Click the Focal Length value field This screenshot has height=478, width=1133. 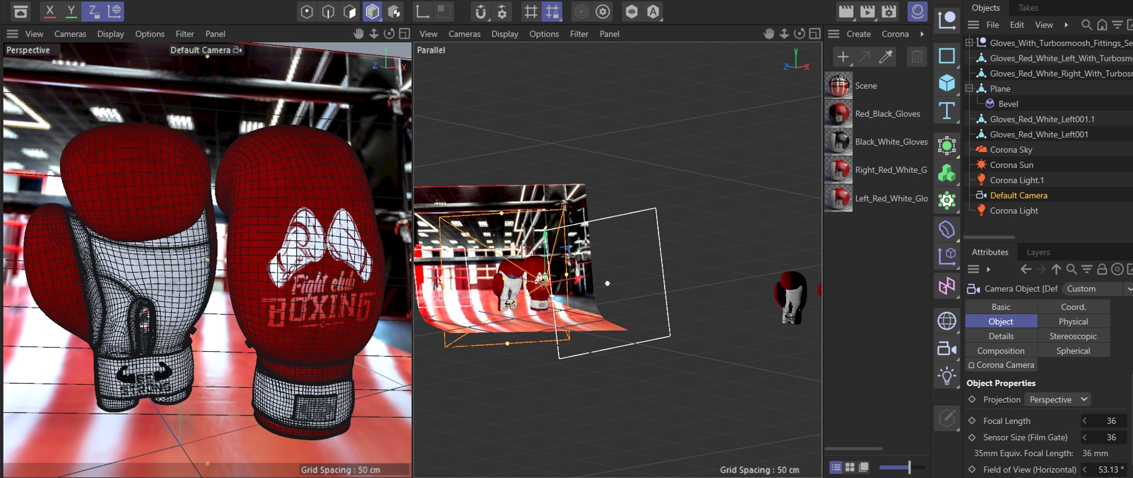pos(1104,421)
